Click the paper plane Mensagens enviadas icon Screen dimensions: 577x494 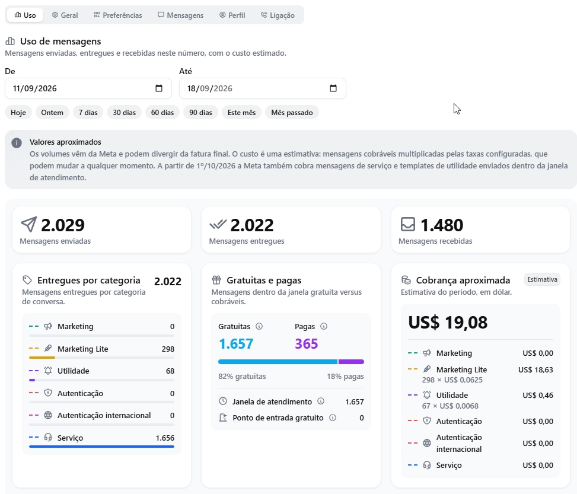(x=28, y=224)
